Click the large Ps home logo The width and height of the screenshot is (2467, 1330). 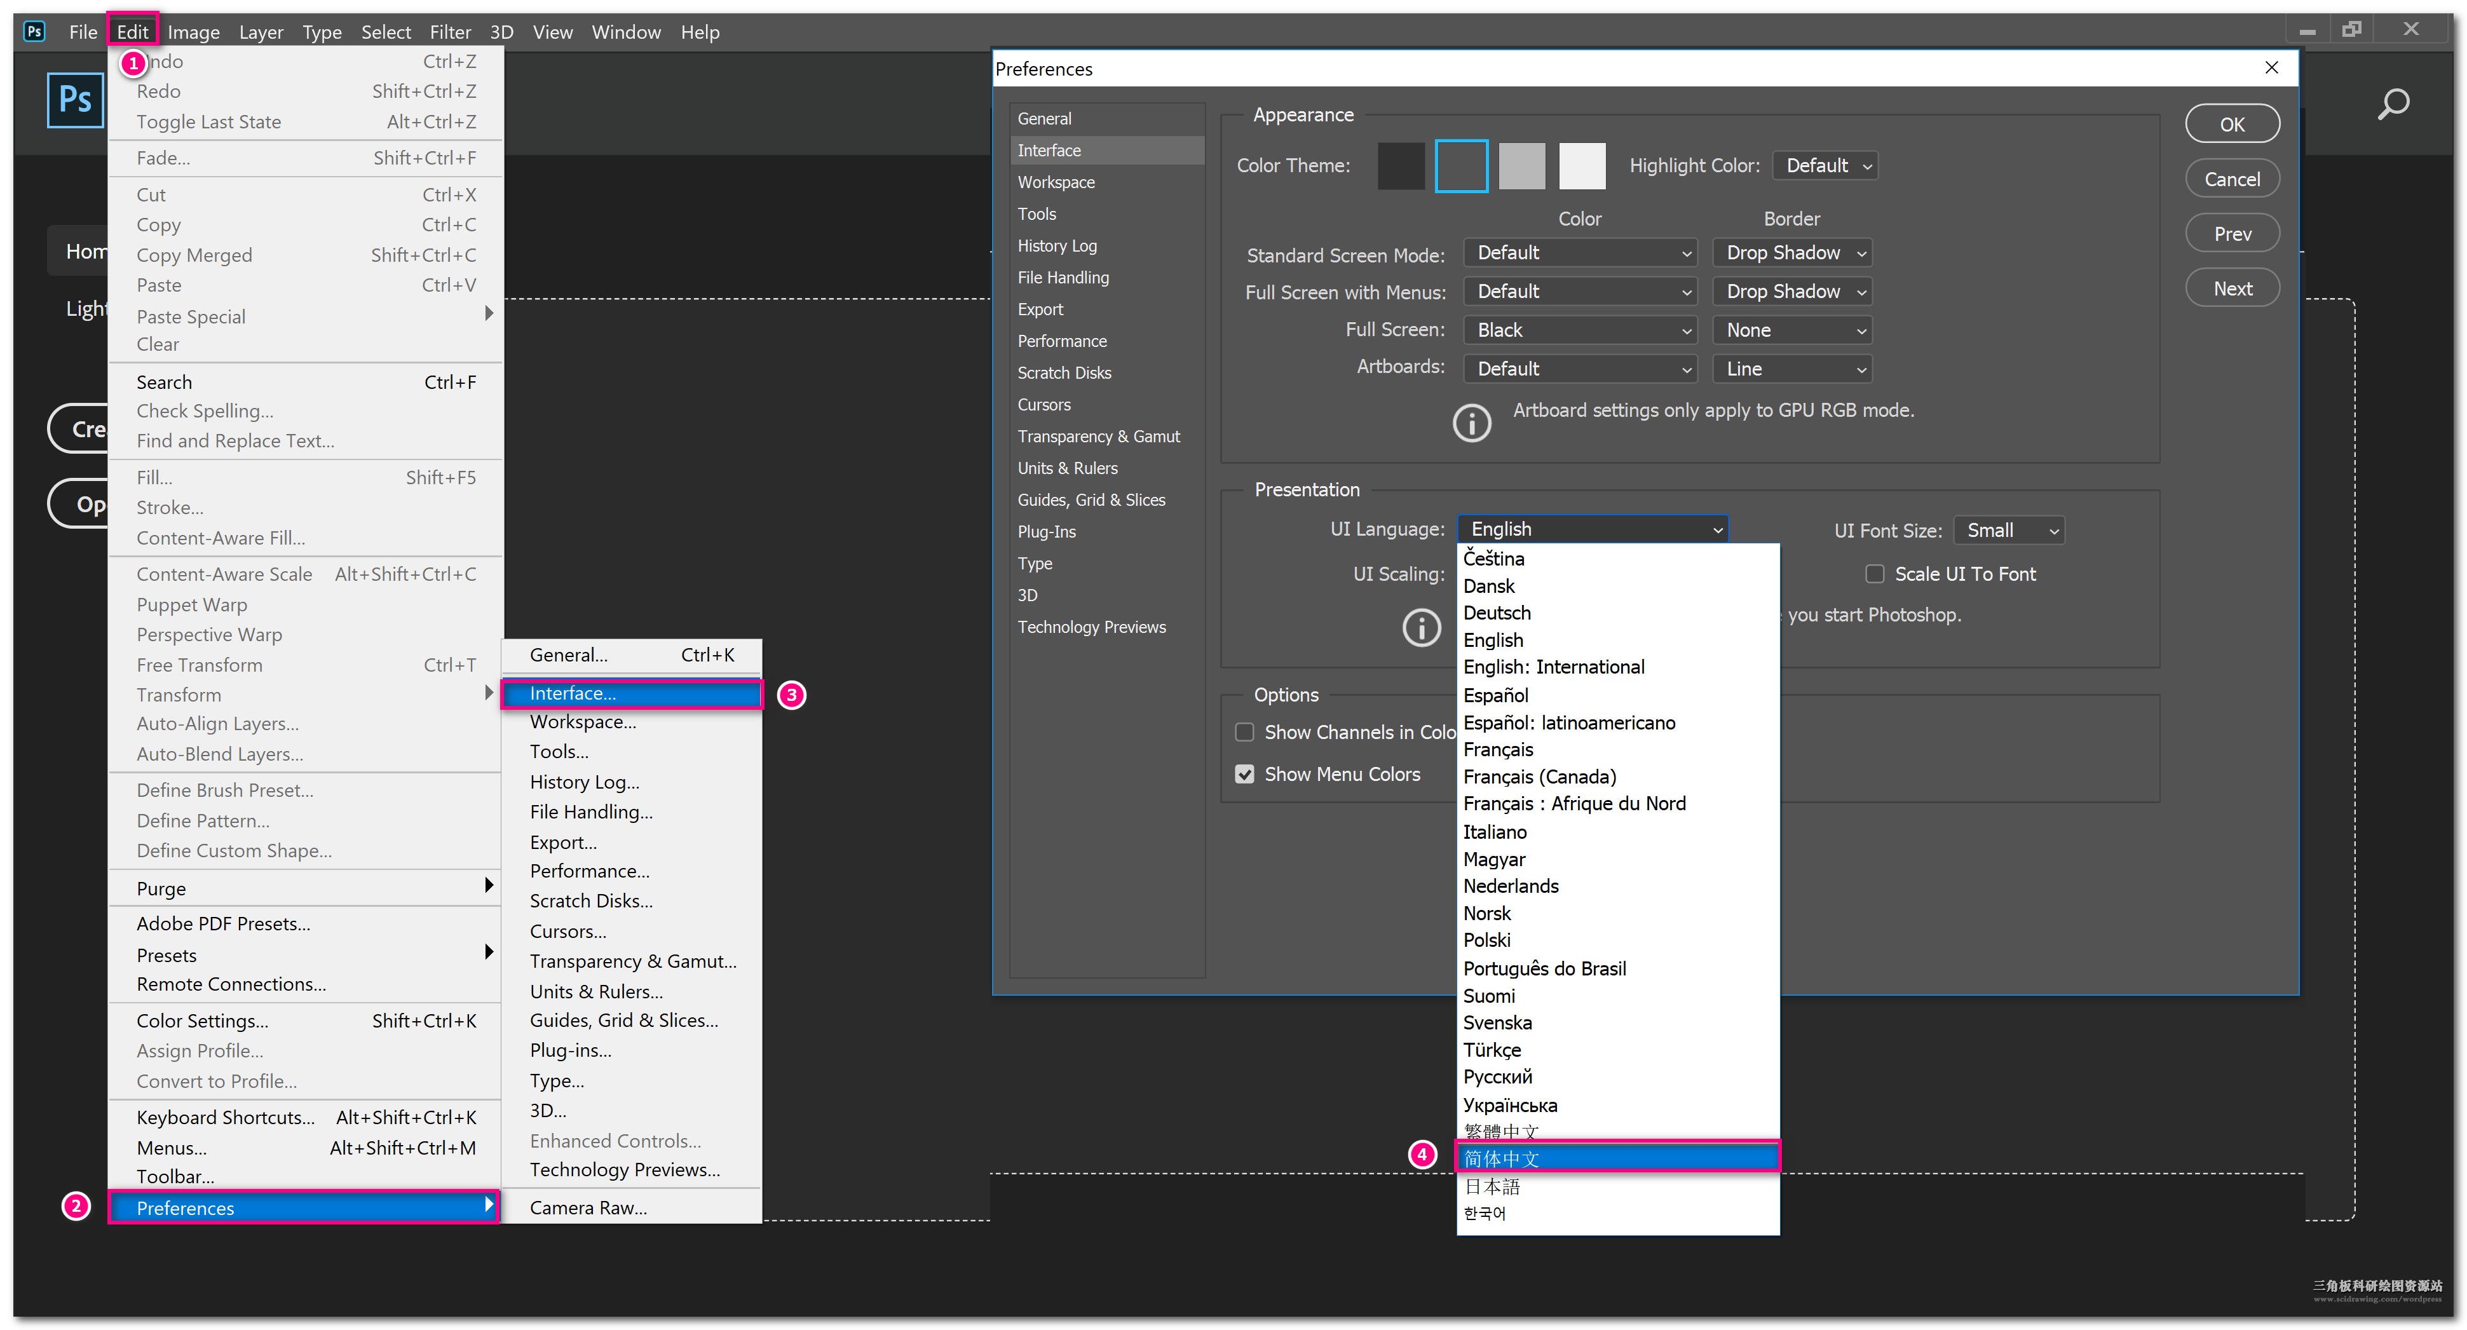(x=76, y=98)
